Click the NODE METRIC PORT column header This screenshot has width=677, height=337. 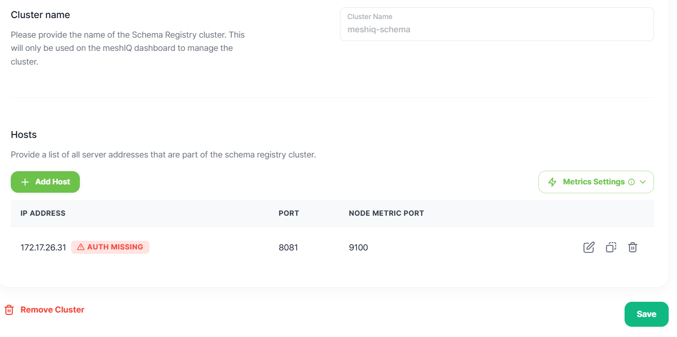point(387,213)
